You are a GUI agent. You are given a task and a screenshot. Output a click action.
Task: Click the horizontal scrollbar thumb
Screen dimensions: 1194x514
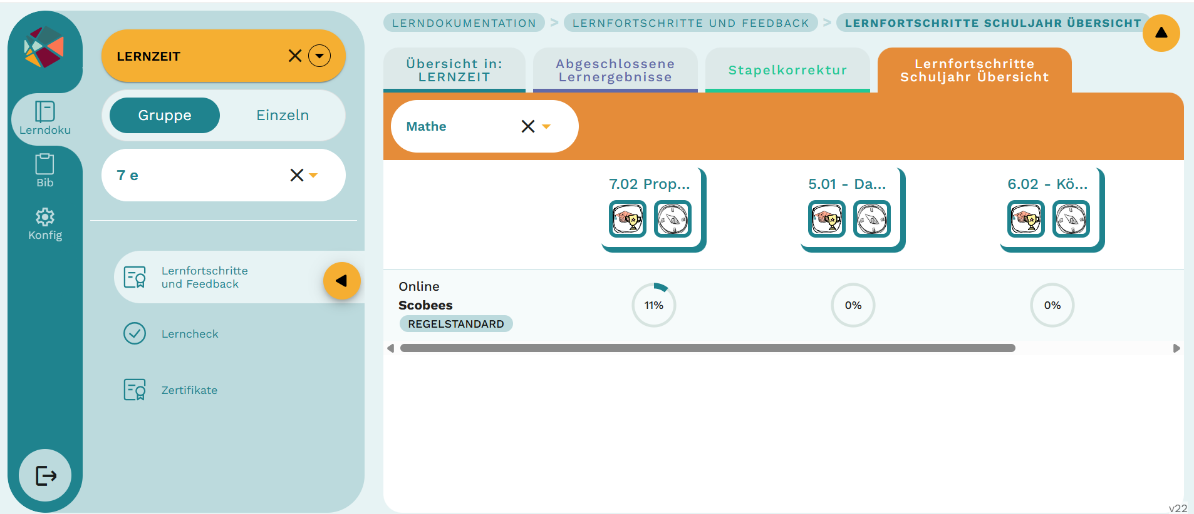point(708,348)
